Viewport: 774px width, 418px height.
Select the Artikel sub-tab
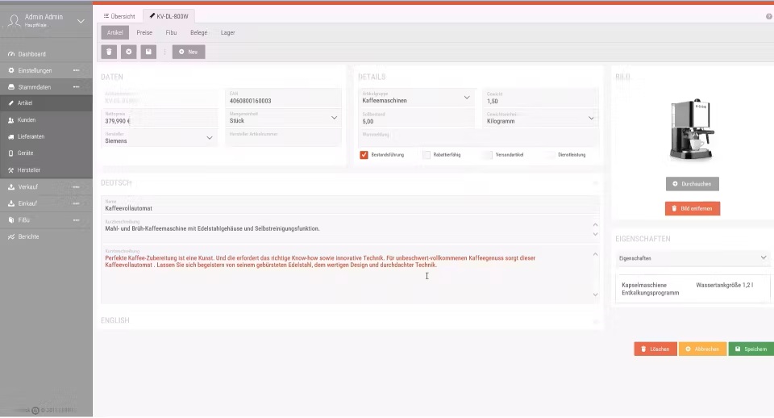pyautogui.click(x=115, y=32)
